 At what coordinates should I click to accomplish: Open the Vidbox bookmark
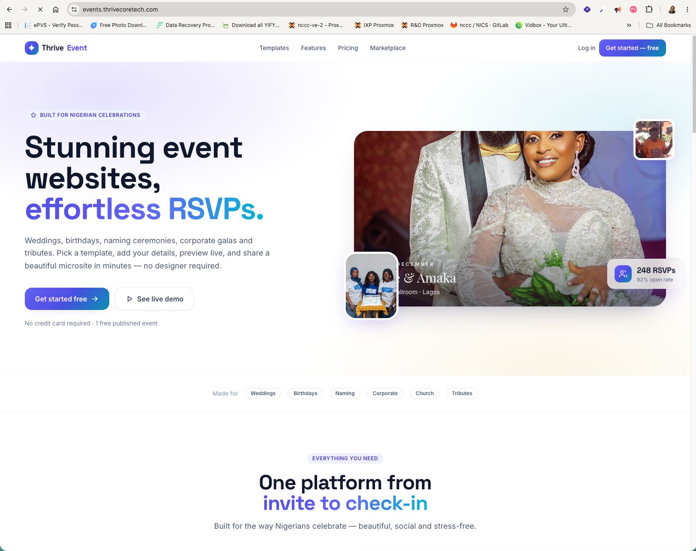coord(544,25)
